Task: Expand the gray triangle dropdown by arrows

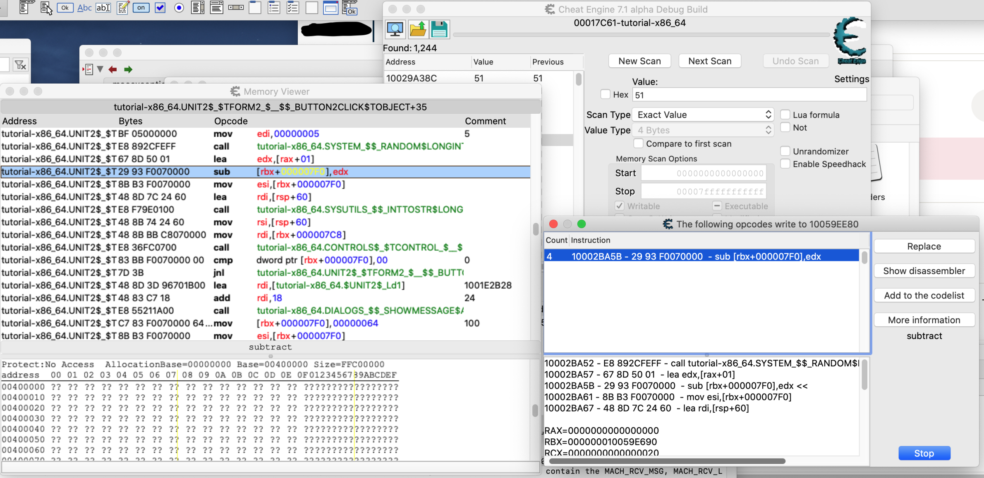Action: (100, 69)
